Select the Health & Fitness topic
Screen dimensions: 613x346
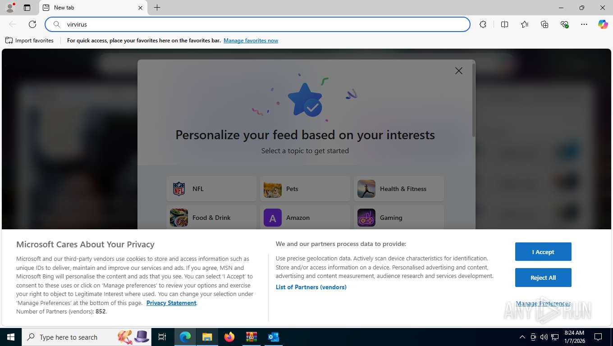point(399,189)
